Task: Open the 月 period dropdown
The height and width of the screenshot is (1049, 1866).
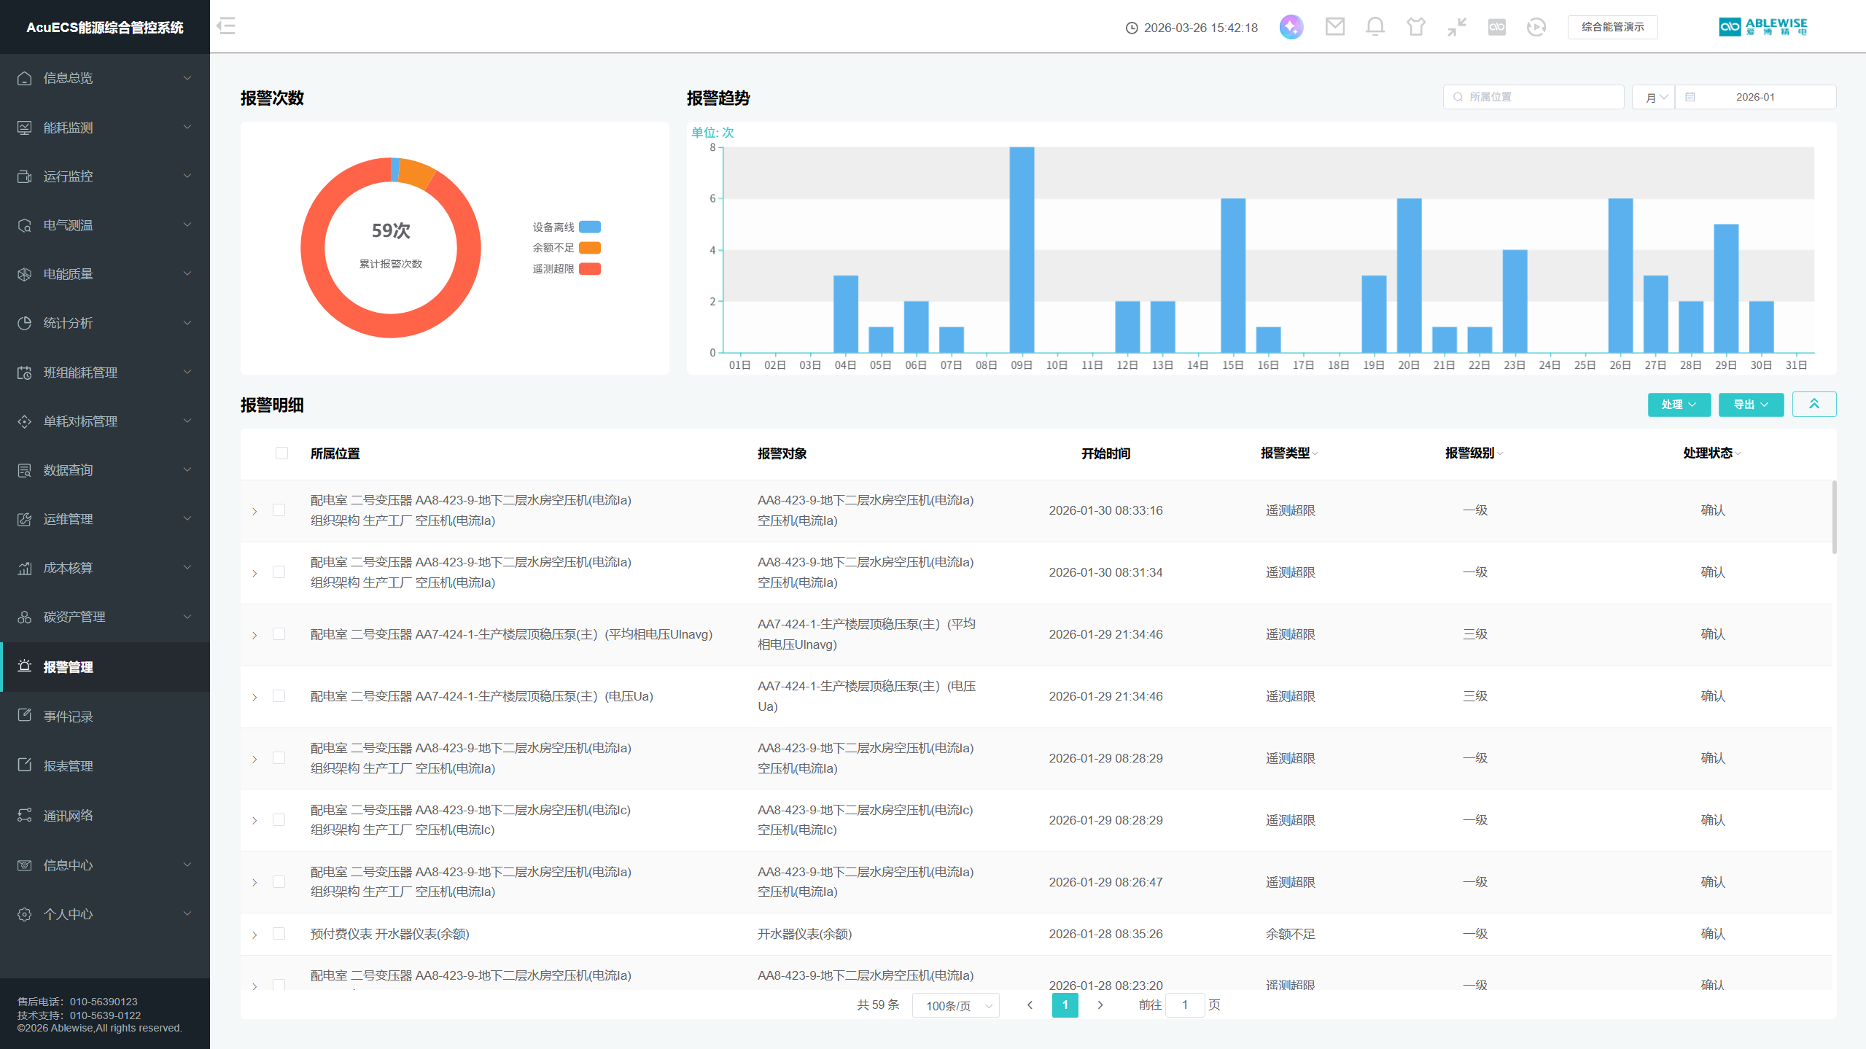Action: coord(1653,97)
